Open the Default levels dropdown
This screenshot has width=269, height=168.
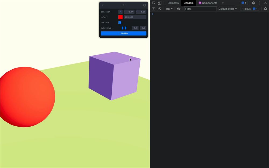[228, 9]
